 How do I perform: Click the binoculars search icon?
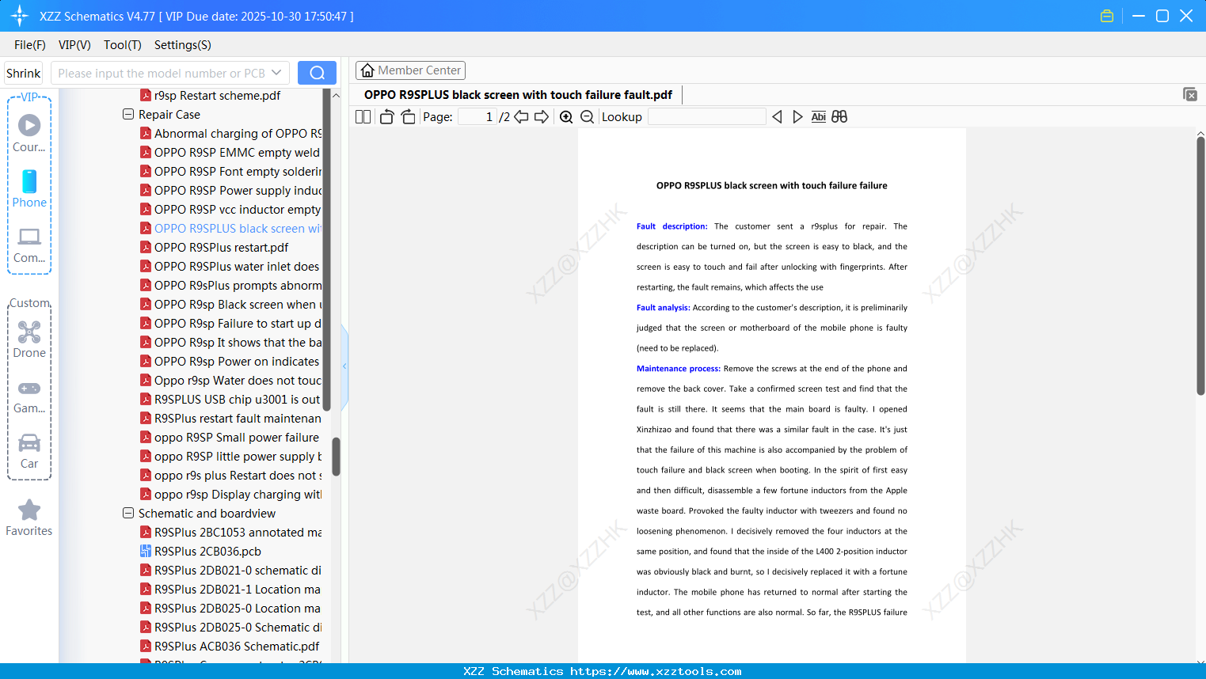pyautogui.click(x=839, y=117)
